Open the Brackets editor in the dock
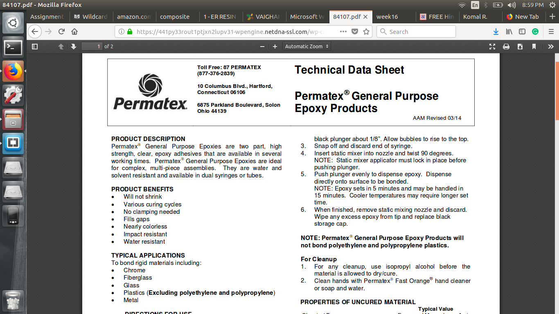The height and width of the screenshot is (314, 559). pos(14,144)
